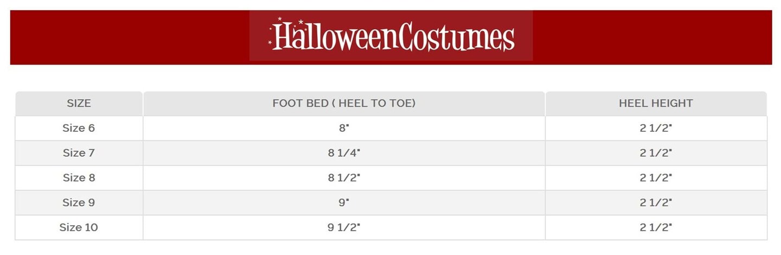Screen dimensions: 781x255
Task: Select the Size 7 row label
Action: 79,153
